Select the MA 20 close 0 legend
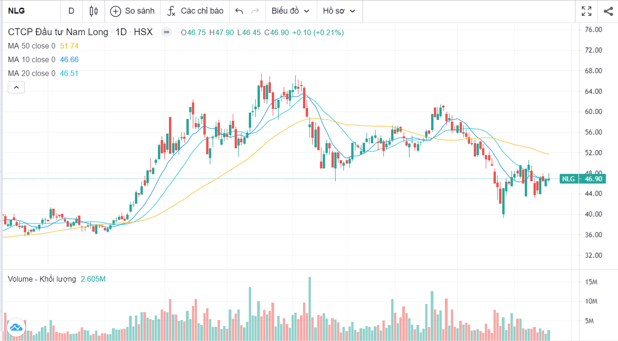Image resolution: width=618 pixels, height=341 pixels. coord(31,73)
